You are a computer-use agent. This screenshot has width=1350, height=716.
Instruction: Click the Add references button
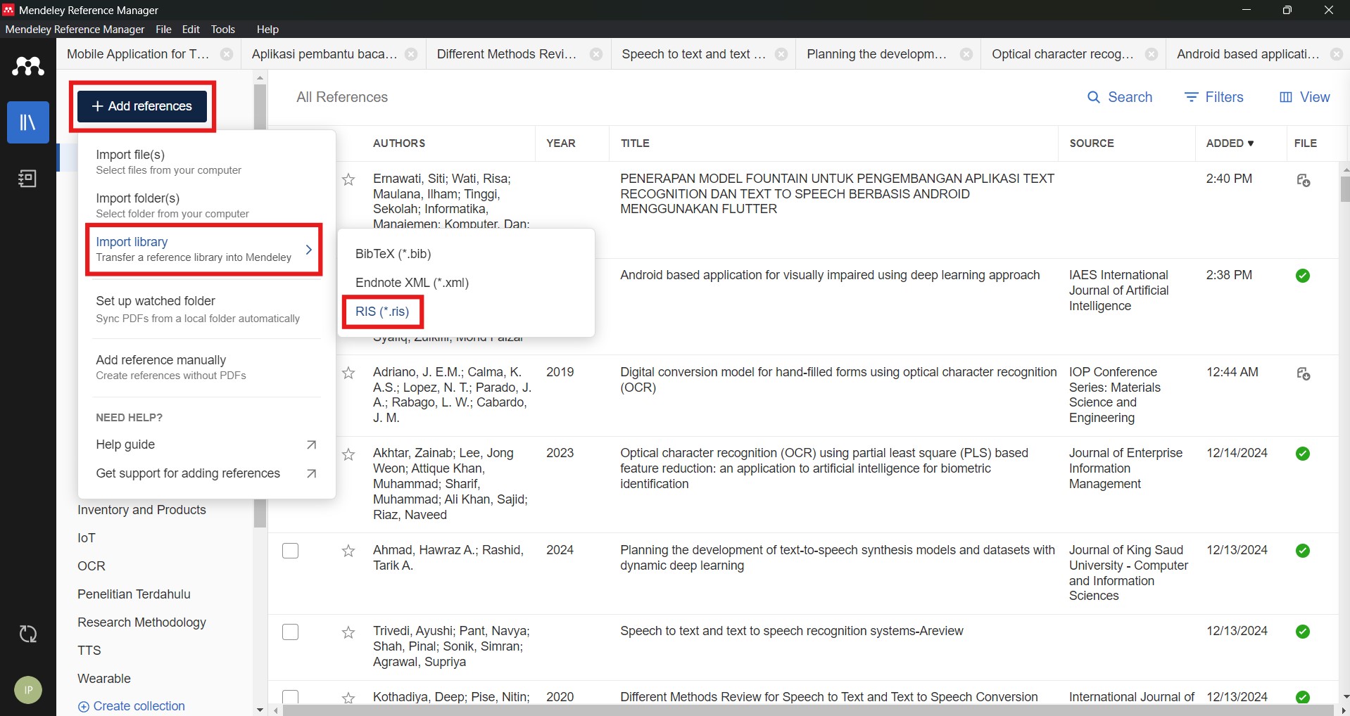coord(142,106)
